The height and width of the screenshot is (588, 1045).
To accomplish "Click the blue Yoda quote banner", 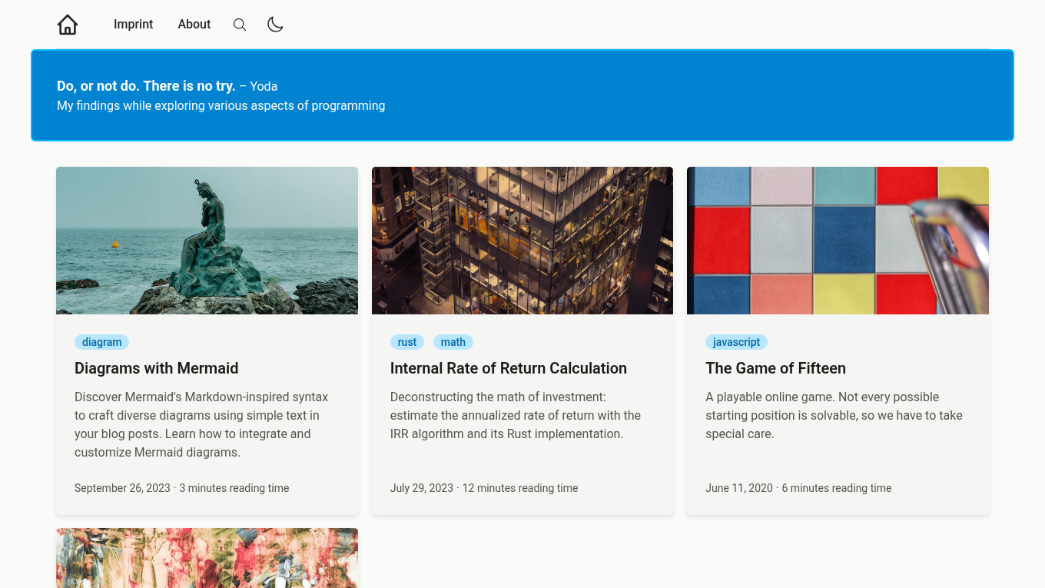I will pos(522,95).
